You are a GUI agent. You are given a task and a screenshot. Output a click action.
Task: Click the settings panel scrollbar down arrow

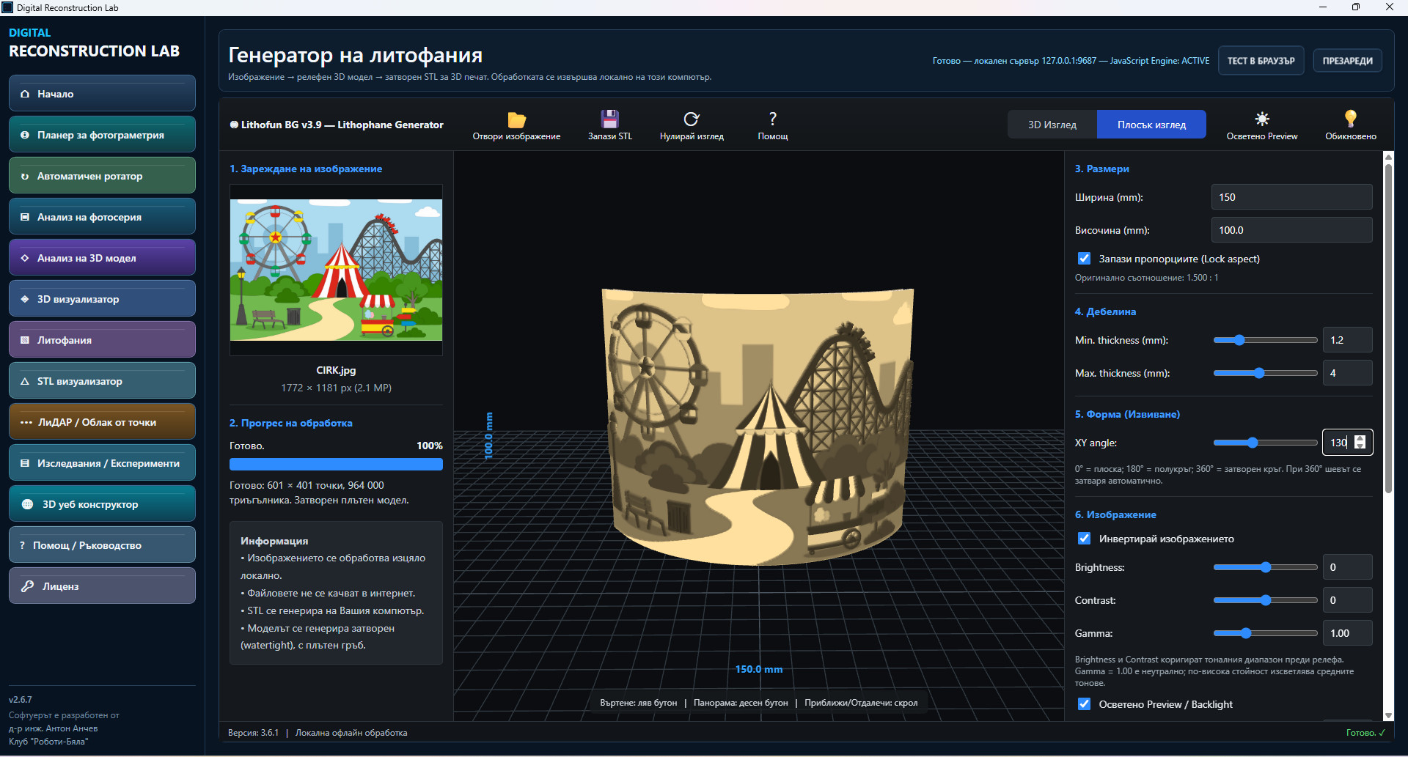[1388, 716]
